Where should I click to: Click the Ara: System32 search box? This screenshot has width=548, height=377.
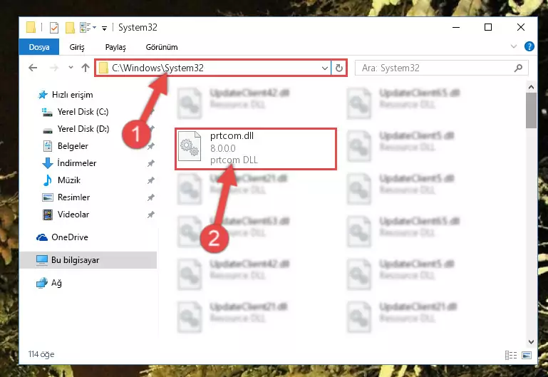coord(441,68)
